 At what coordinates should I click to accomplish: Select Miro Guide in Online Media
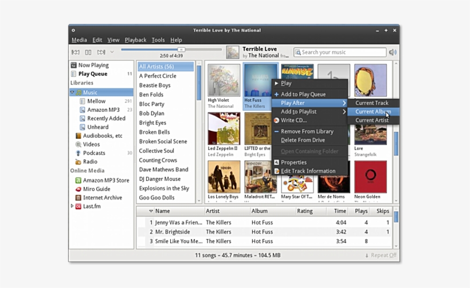(96, 189)
